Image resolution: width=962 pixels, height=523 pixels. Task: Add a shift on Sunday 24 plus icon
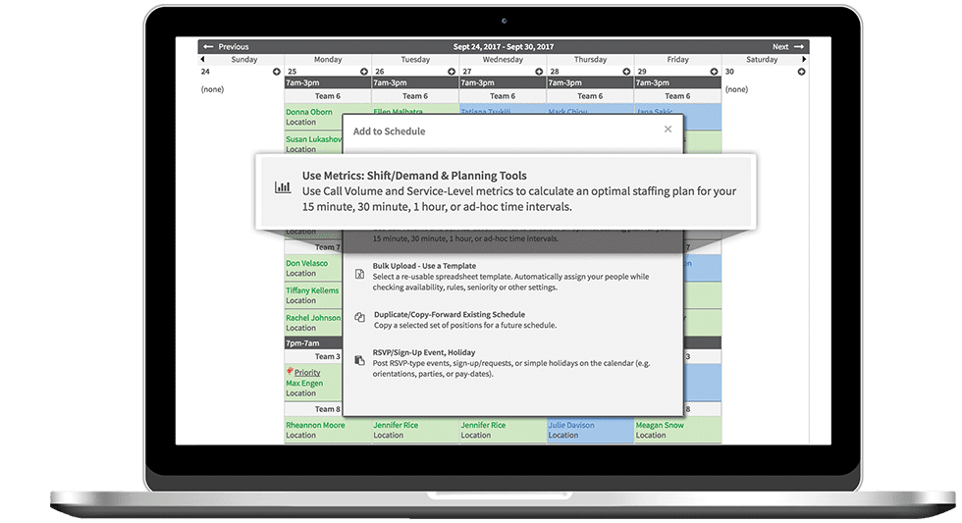pyautogui.click(x=277, y=72)
